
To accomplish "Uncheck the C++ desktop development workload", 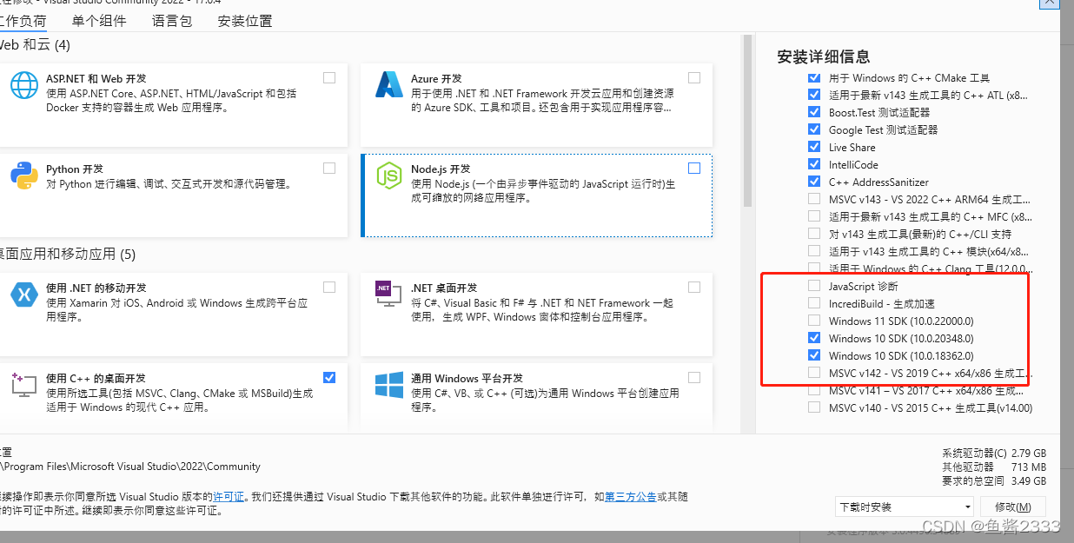I will pos(329,377).
